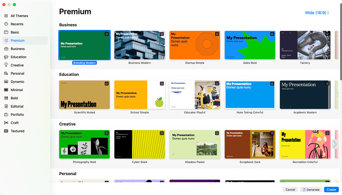Select the Craft scissors icon
This screenshot has width=342, height=195.
click(6, 123)
